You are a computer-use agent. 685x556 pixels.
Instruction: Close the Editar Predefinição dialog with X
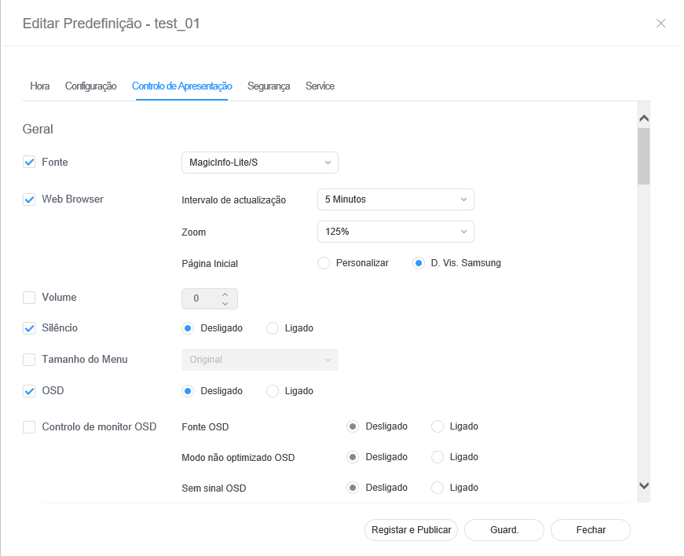661,23
